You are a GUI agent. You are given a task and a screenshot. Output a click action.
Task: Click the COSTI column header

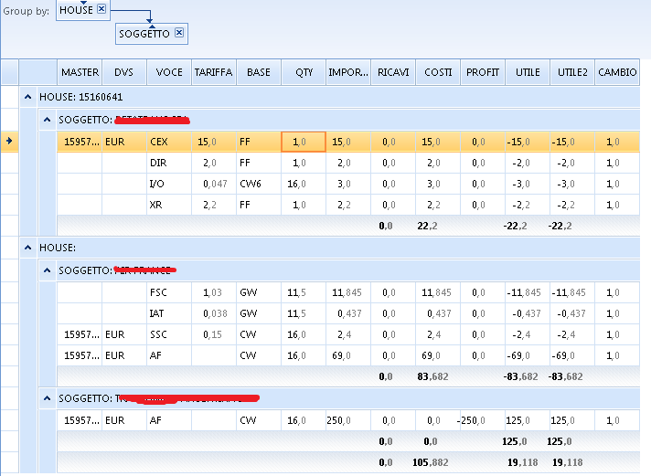(x=438, y=72)
